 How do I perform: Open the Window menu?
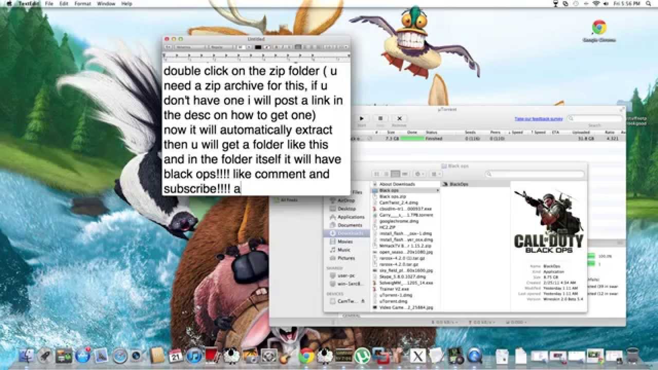tap(106, 4)
